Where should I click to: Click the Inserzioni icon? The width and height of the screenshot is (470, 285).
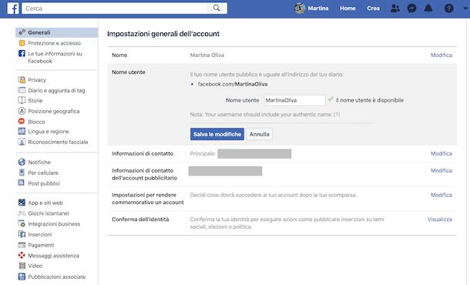coord(22,234)
